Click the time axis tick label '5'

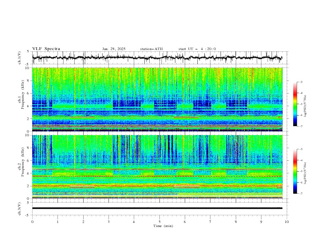pyautogui.click(x=159, y=222)
